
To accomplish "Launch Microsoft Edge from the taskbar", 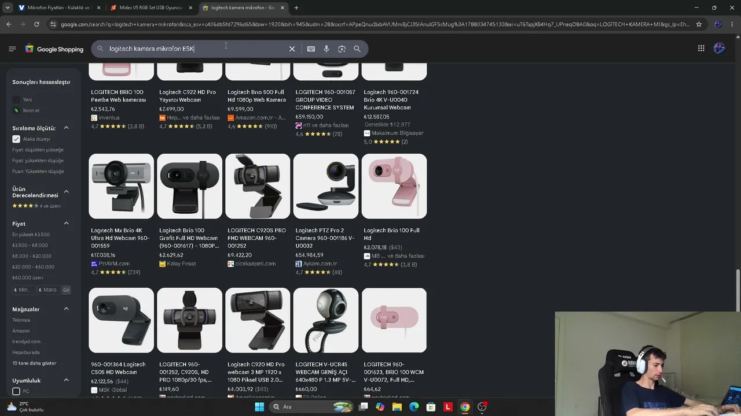I will point(414,407).
